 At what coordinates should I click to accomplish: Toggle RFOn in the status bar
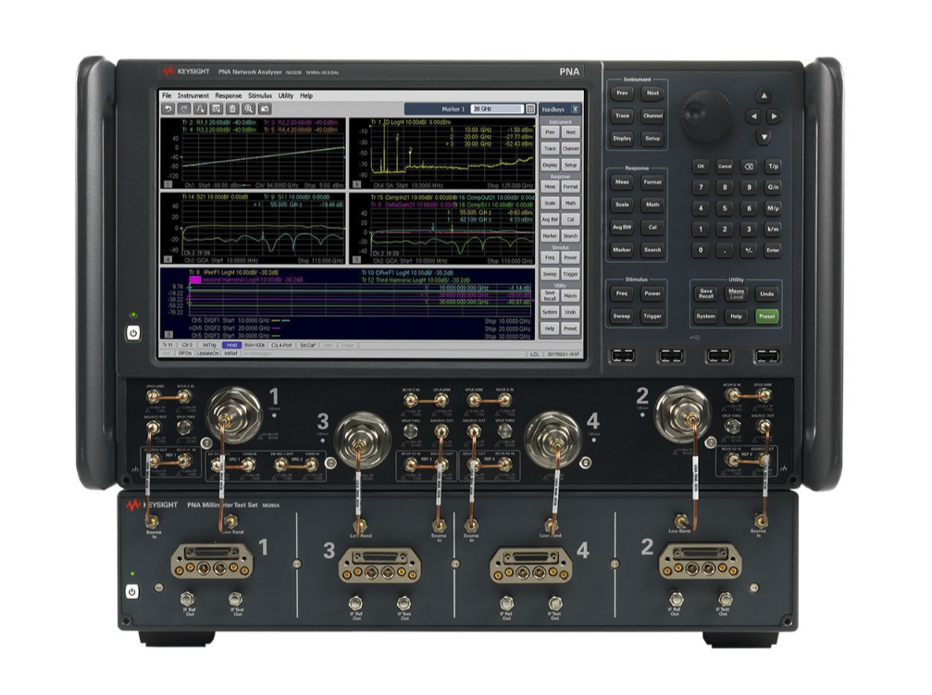(x=187, y=354)
